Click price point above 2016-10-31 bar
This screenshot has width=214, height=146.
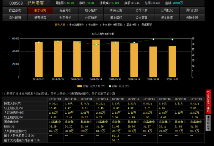[x=153, y=39]
